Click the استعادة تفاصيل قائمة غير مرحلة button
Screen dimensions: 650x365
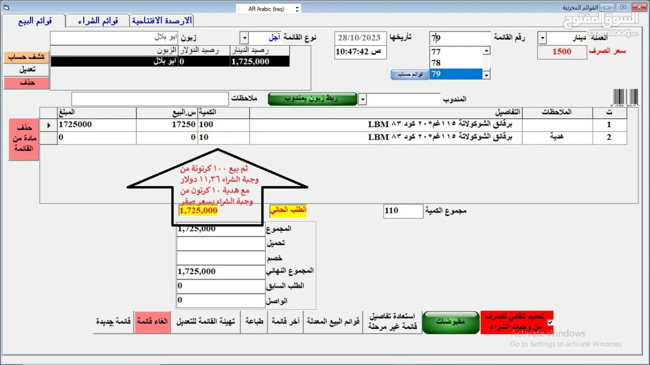392,322
